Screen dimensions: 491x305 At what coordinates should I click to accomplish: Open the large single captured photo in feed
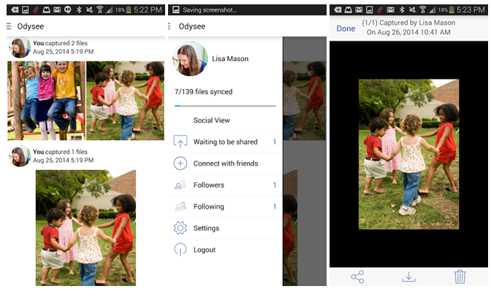pyautogui.click(x=86, y=228)
